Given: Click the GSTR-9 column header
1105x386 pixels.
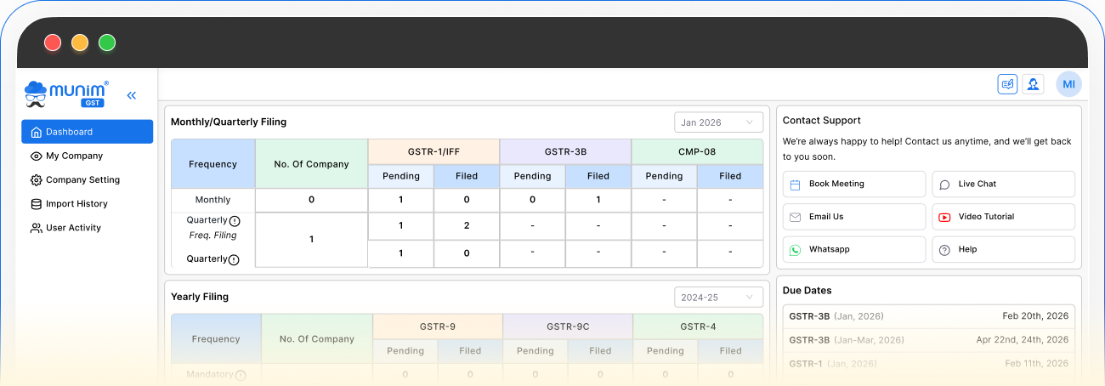Looking at the screenshot, I should (x=437, y=326).
